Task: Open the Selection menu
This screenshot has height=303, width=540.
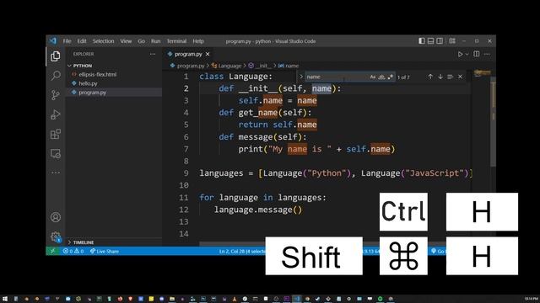Action: (x=103, y=41)
